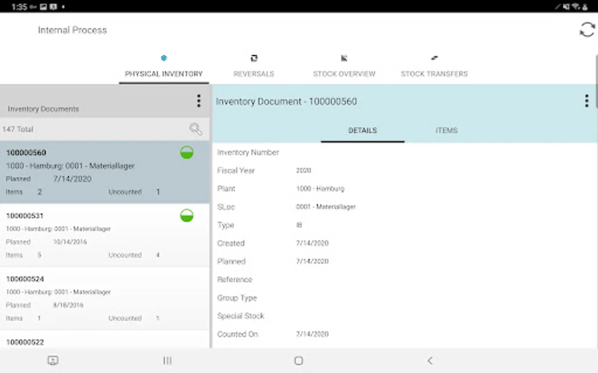Select the Items tab
The width and height of the screenshot is (598, 373).
[446, 130]
